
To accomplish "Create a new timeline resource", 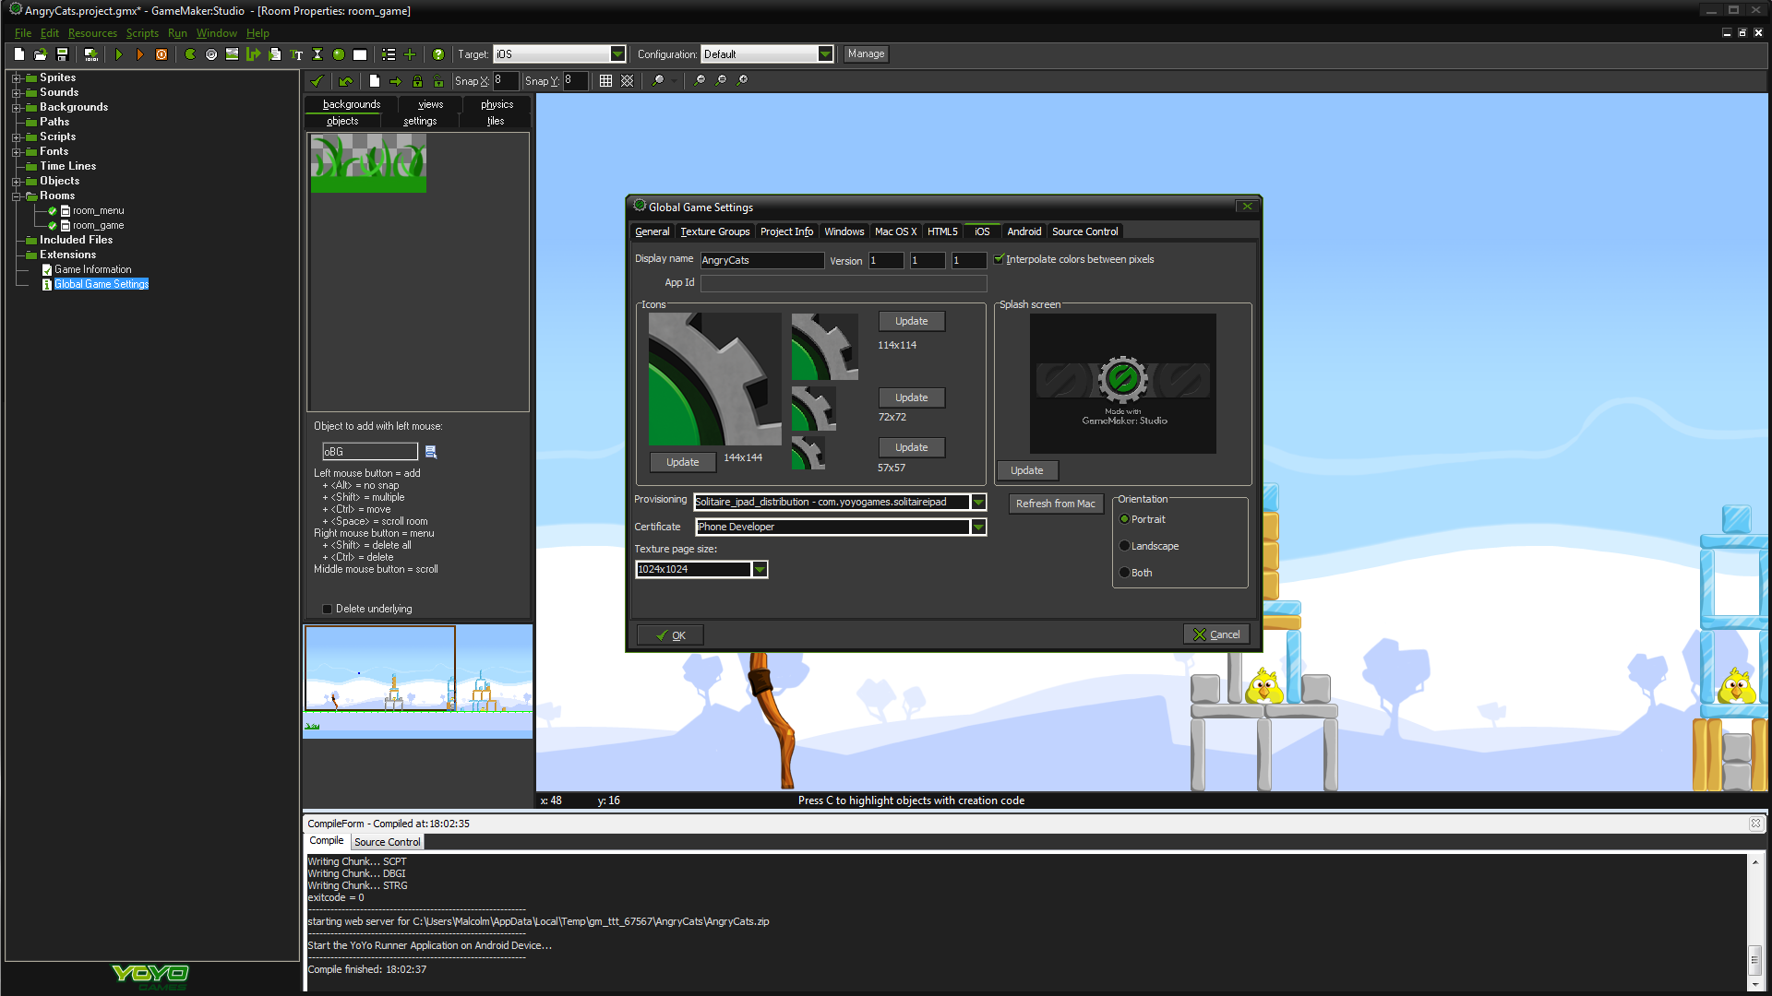I will 317,54.
